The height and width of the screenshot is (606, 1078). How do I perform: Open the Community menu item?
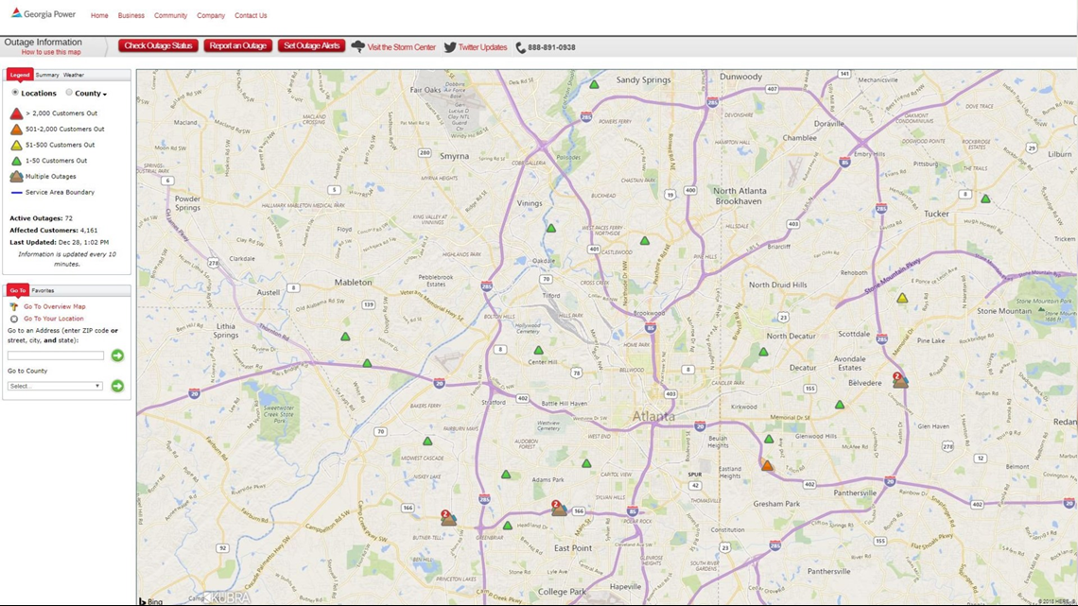click(170, 15)
